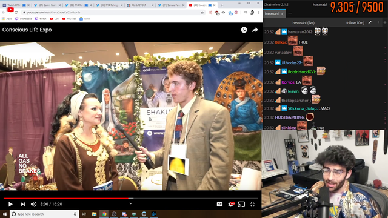Click username Balkai in chat
The image size is (388, 218).
pyautogui.click(x=281, y=42)
